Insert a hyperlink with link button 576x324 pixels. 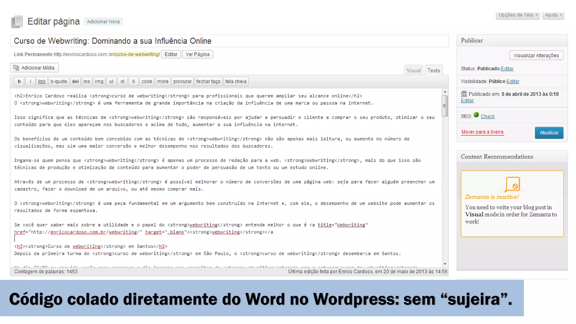tap(42, 81)
